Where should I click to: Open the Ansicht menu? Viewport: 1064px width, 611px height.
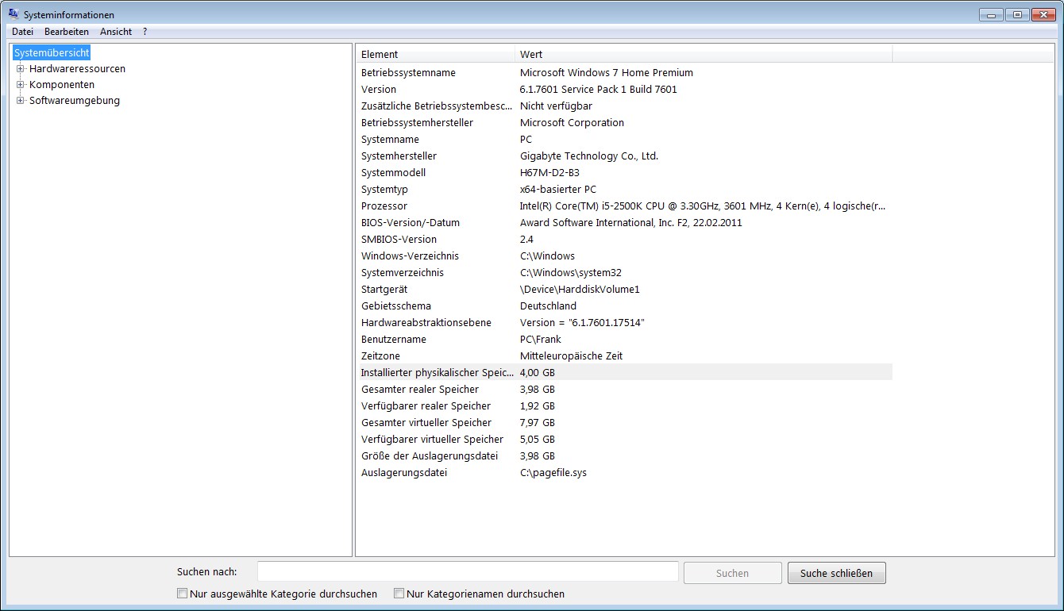(x=116, y=32)
